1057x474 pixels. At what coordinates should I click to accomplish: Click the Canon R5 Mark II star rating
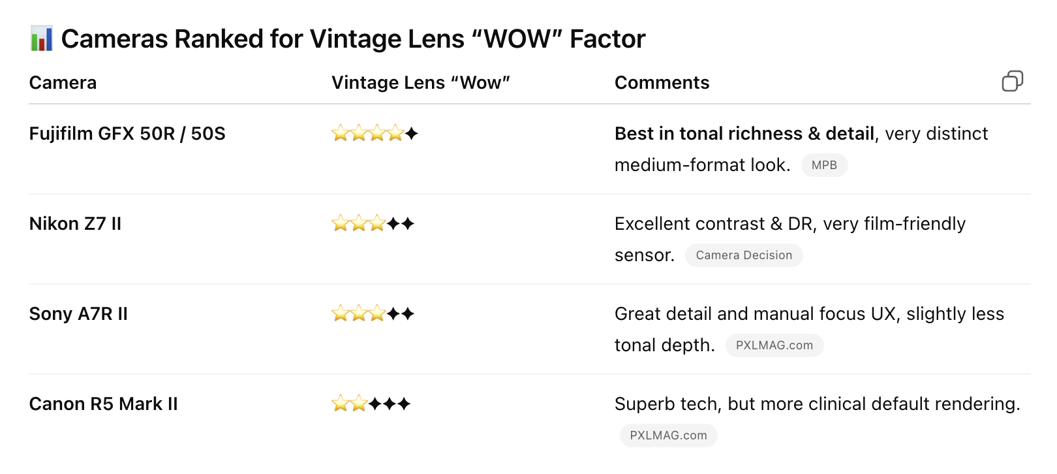tap(371, 404)
